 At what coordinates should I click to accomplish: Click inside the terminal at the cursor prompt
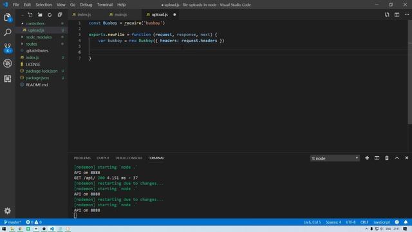coord(75,215)
